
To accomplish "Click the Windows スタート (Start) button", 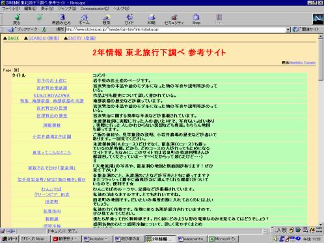I will [10, 239].
